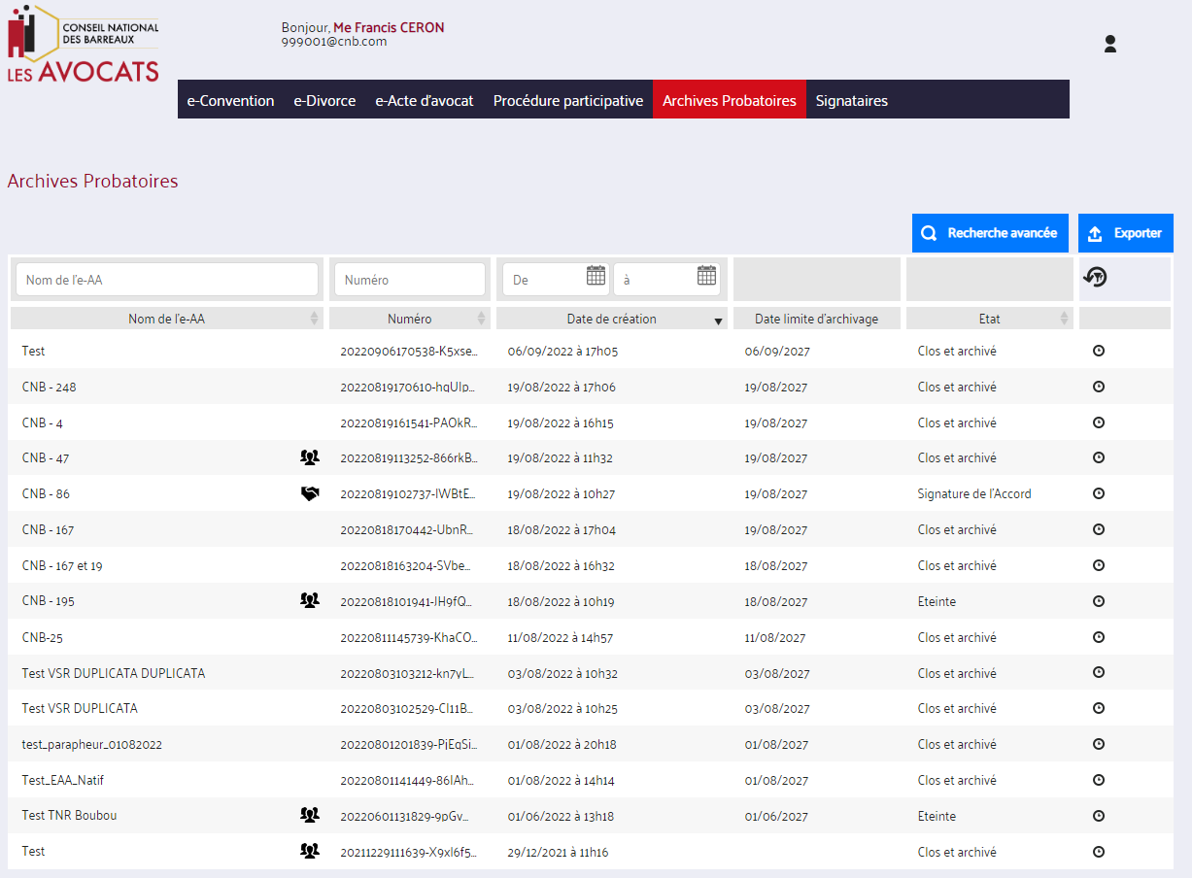This screenshot has height=878, width=1192.
Task: Click the email 999001@cnb.com
Action: (x=334, y=42)
